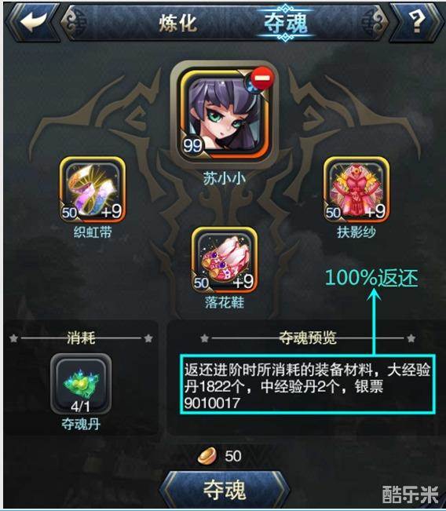The height and width of the screenshot is (511, 446).
Task: Click the 夺魂预览 section header
Action: coord(308,338)
